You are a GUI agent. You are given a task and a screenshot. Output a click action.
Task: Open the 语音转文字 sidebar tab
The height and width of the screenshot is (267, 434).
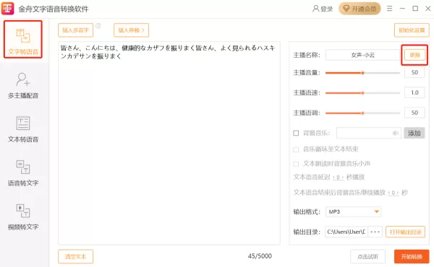click(x=23, y=173)
